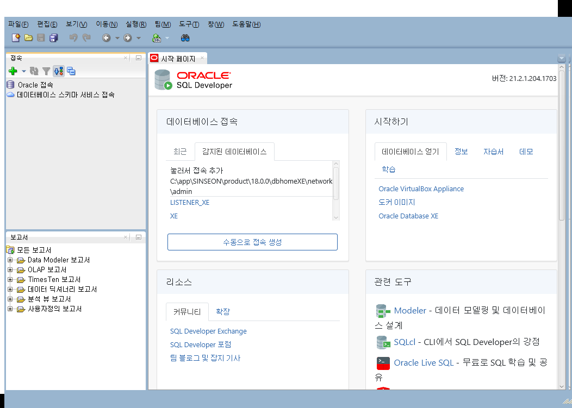Open Back history dropdown arrow
The height and width of the screenshot is (408, 572).
pos(117,38)
